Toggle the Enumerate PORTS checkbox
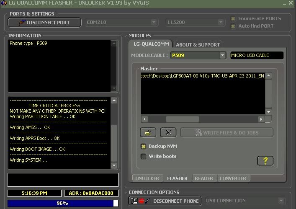296x209 pixels. [x=233, y=18]
